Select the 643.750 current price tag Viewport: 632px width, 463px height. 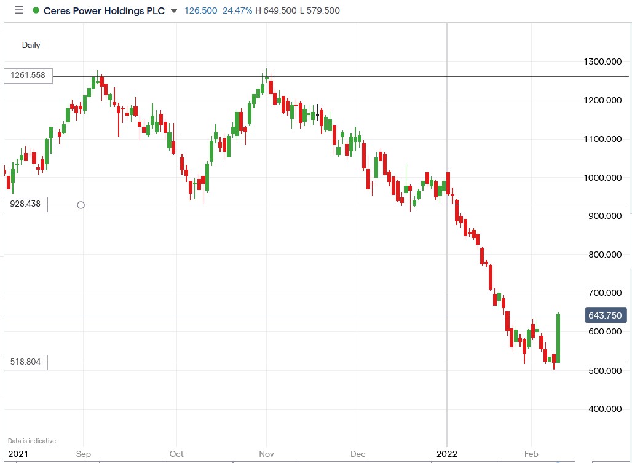[x=605, y=315]
